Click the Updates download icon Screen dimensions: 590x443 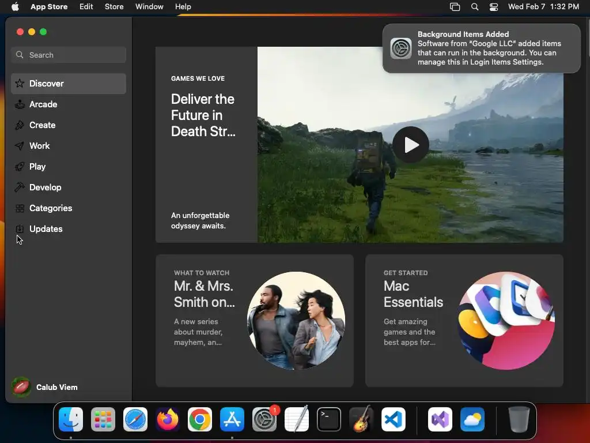[20, 228]
